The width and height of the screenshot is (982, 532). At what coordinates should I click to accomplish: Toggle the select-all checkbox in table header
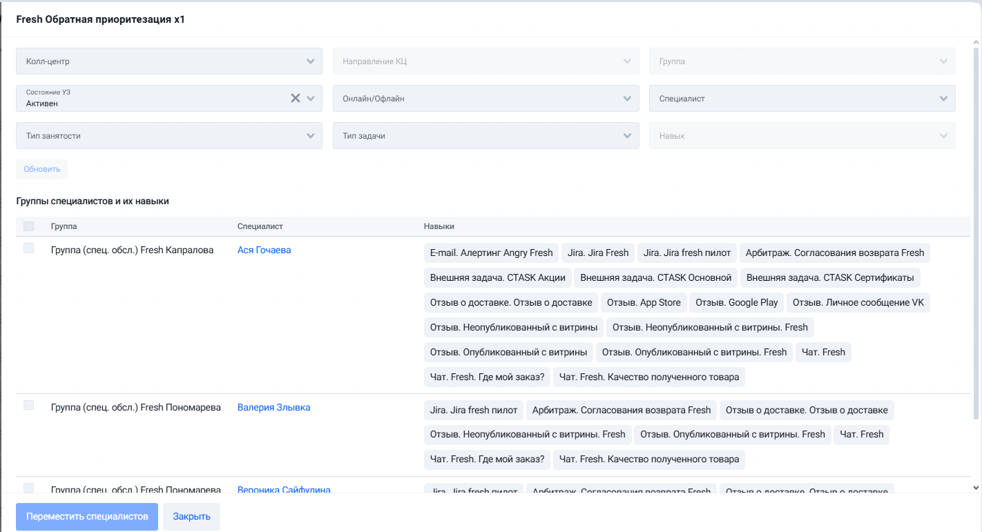coord(28,226)
